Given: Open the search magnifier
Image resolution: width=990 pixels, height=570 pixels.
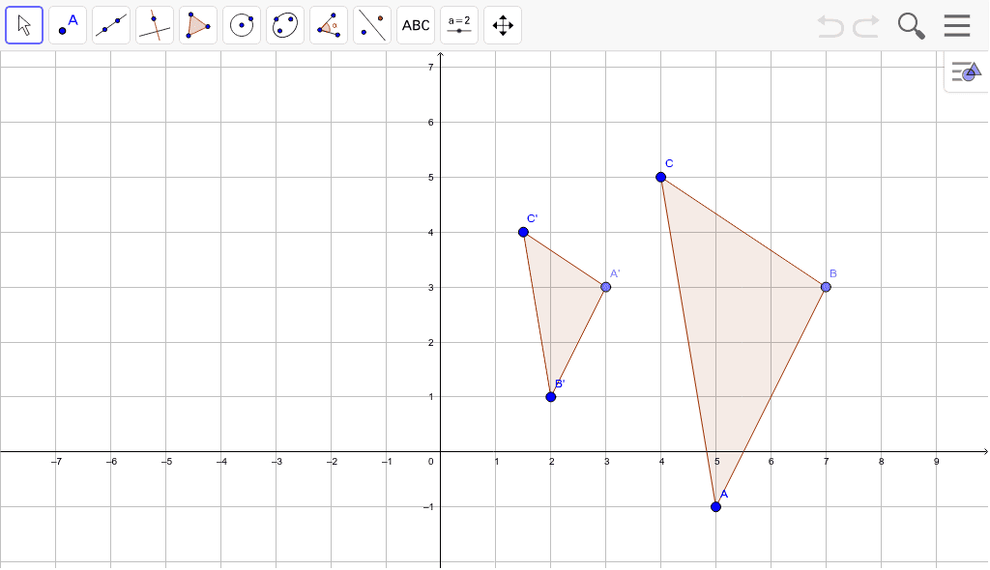Looking at the screenshot, I should 911,26.
